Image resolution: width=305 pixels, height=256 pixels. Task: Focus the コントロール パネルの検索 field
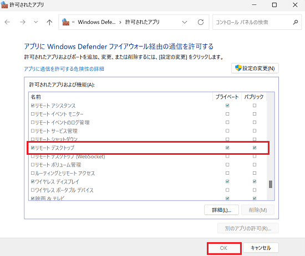coord(253,22)
